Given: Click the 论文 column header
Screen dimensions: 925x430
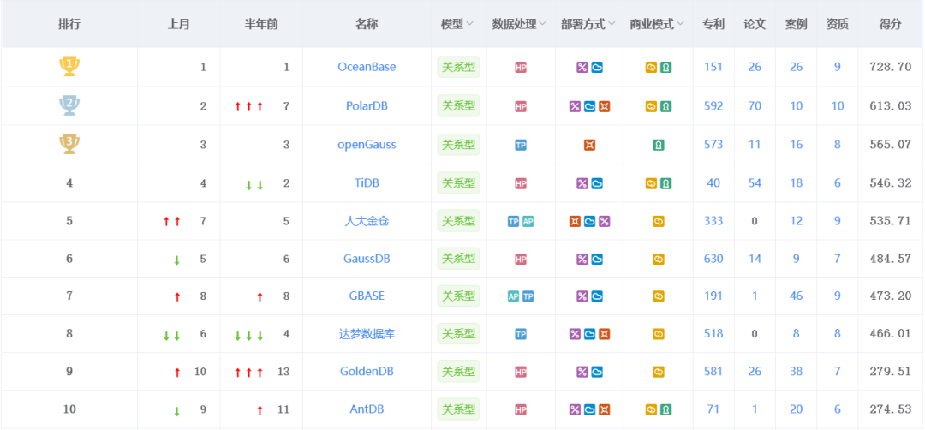Looking at the screenshot, I should pos(755,24).
